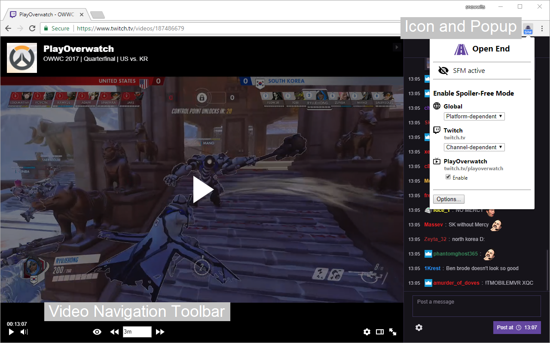Screen dimensions: 550x343
Task: Click the Options... button in popup
Action: 449,199
